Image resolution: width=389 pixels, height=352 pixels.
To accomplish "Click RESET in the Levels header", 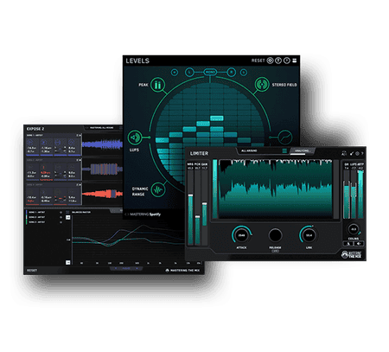I will click(258, 61).
